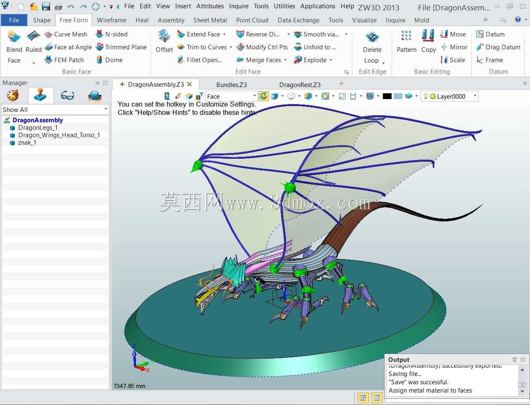530x405 pixels.
Task: Use the Mirror tool
Action: 454,47
